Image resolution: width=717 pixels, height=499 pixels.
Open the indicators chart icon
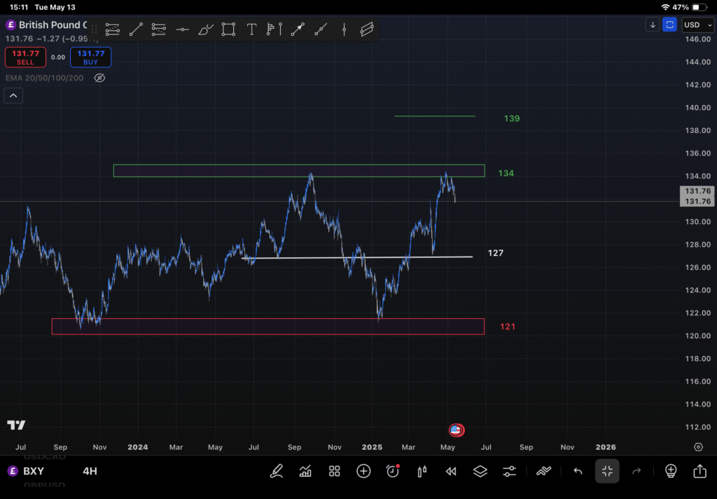(305, 471)
